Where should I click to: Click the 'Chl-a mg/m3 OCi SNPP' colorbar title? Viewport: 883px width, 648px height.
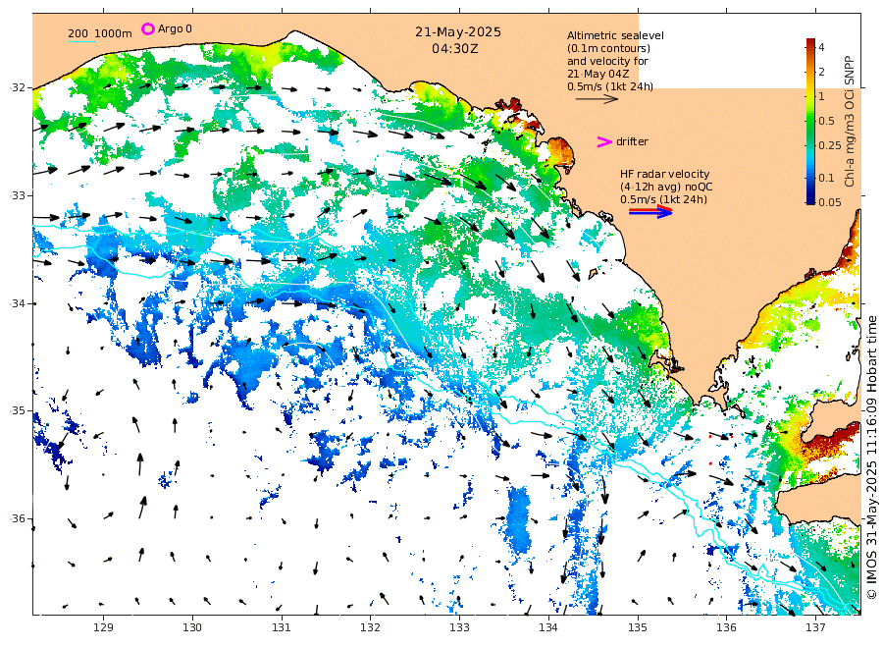click(850, 121)
